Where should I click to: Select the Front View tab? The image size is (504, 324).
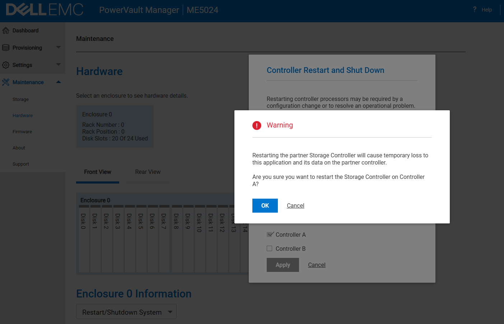pos(97,172)
